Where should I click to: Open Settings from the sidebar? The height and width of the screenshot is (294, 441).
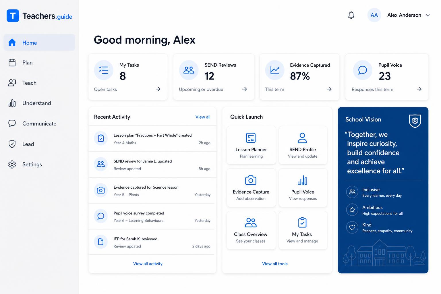coord(39,165)
